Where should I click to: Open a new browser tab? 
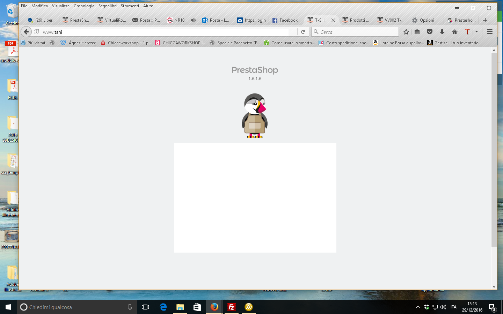click(485, 20)
